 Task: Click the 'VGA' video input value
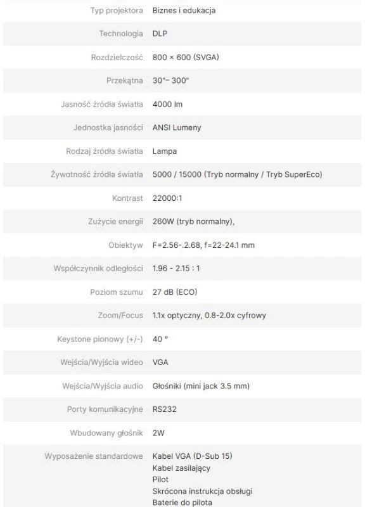point(160,362)
